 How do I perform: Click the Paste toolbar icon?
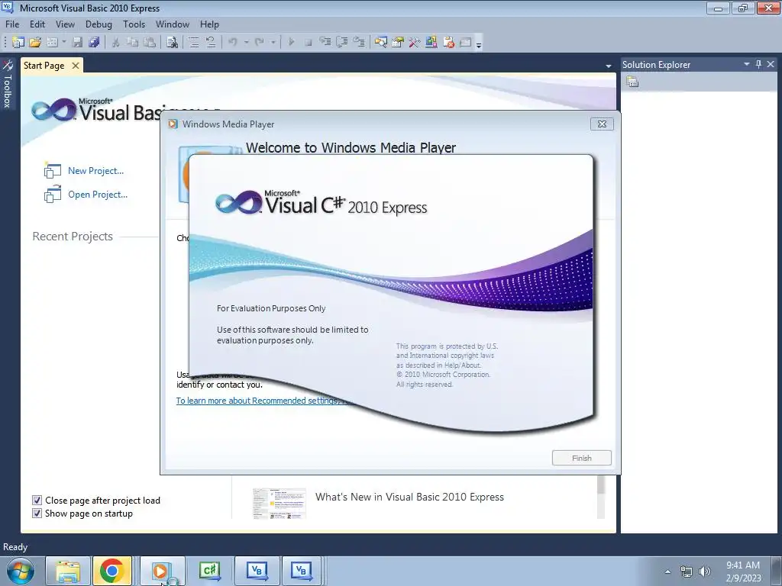(149, 43)
